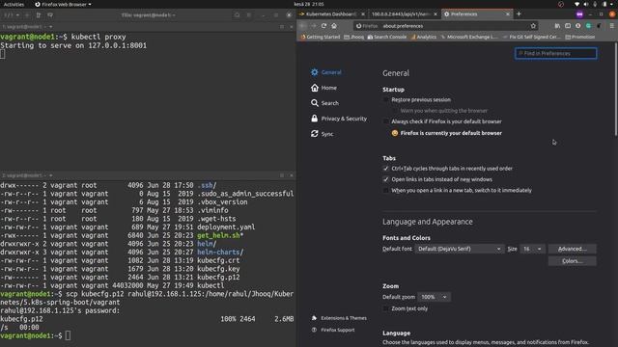Click the Advanced... fonts button

[572, 249]
